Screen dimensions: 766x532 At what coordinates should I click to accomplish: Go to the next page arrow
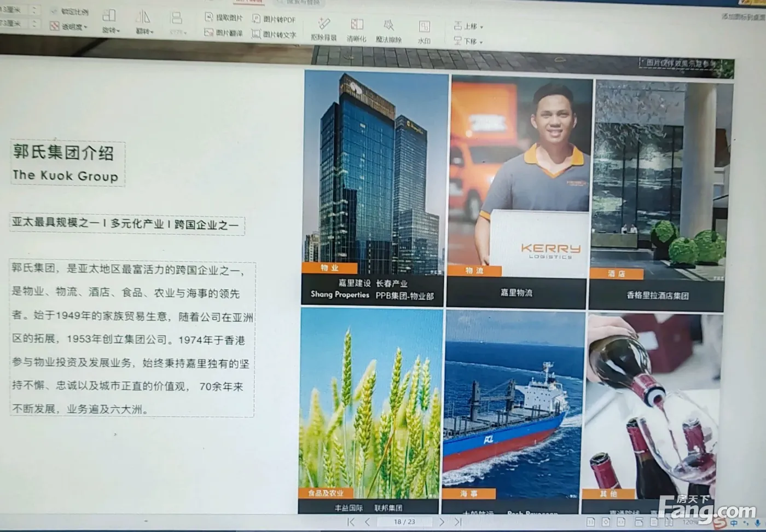click(442, 522)
